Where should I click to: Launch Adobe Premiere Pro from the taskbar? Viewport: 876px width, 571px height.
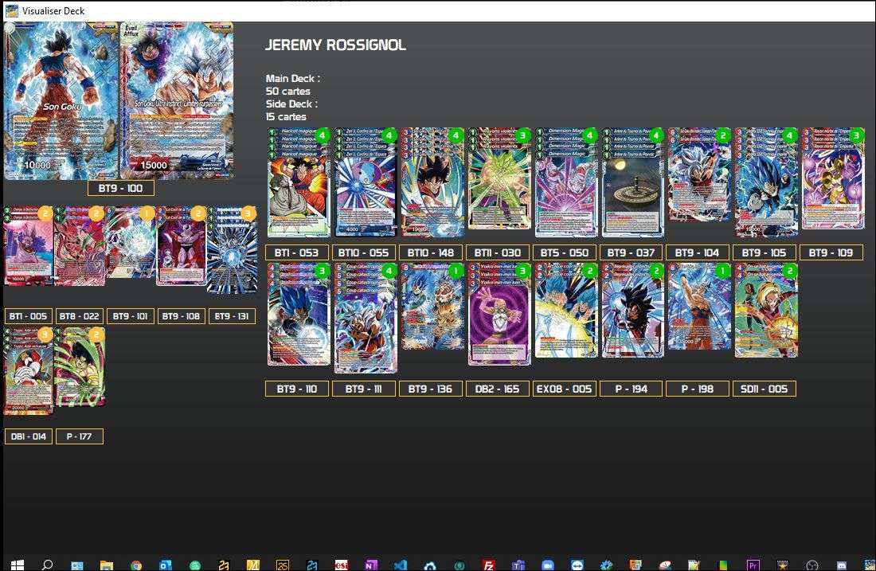click(753, 562)
